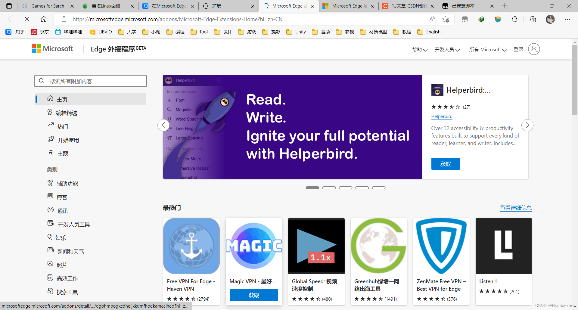Viewport: 578px width, 310px height.
Task: Focus the 搜索所有附加内容 search box
Action: pos(91,81)
